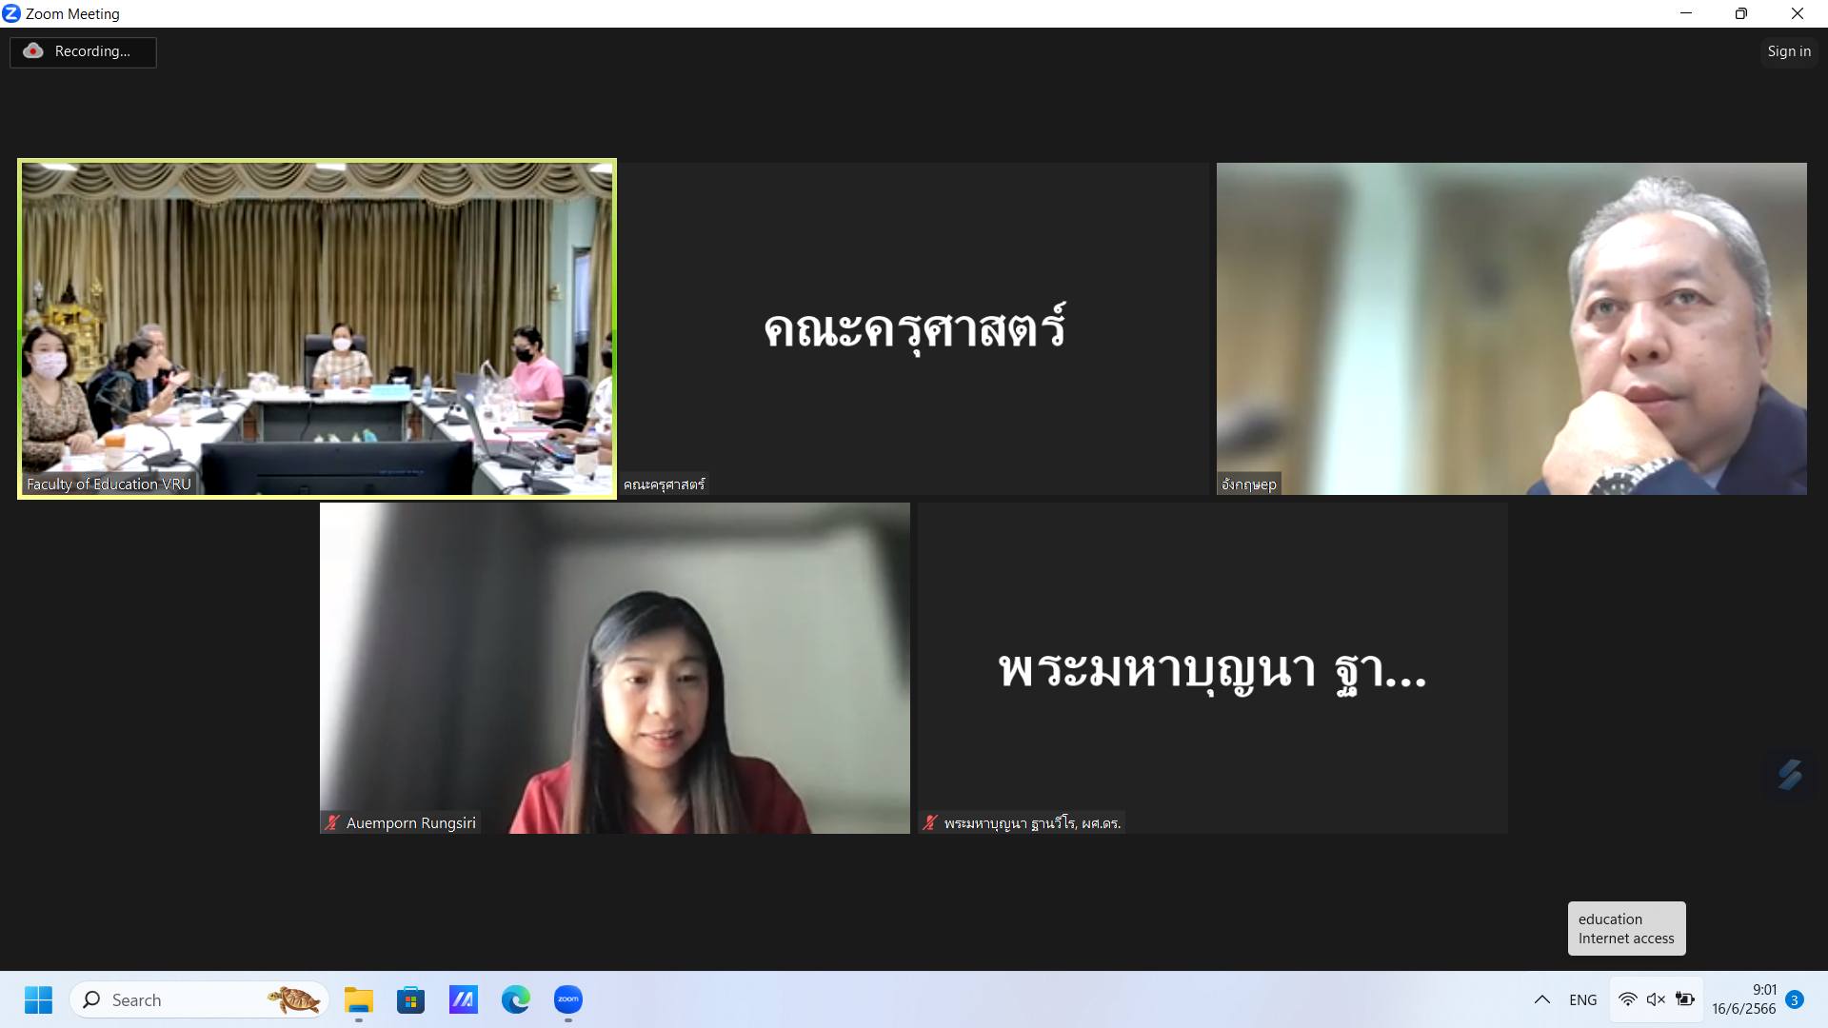Open File Explorer from taskbar
1828x1028 pixels.
click(359, 999)
